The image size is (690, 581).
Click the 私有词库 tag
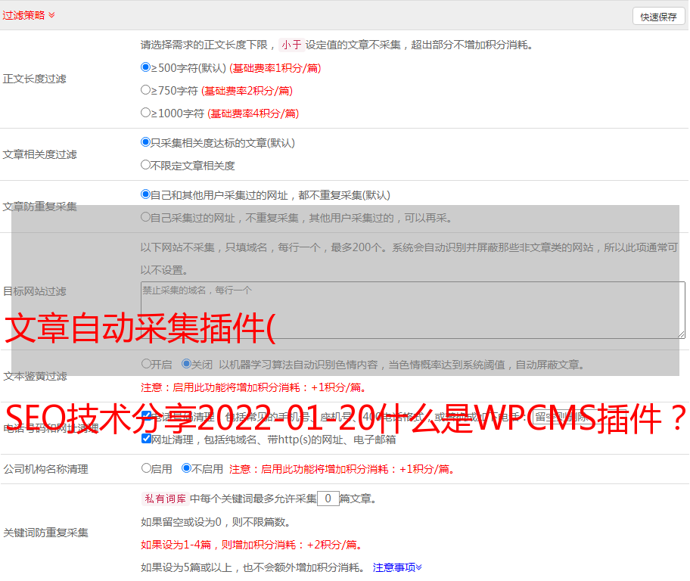(x=166, y=499)
